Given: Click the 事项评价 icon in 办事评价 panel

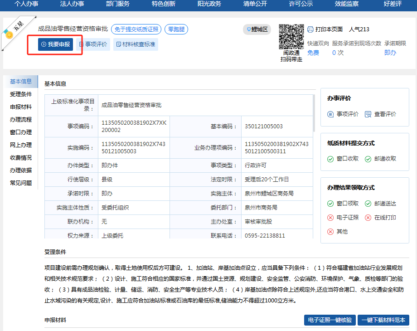Looking at the screenshot, I should pyautogui.click(x=330, y=114).
